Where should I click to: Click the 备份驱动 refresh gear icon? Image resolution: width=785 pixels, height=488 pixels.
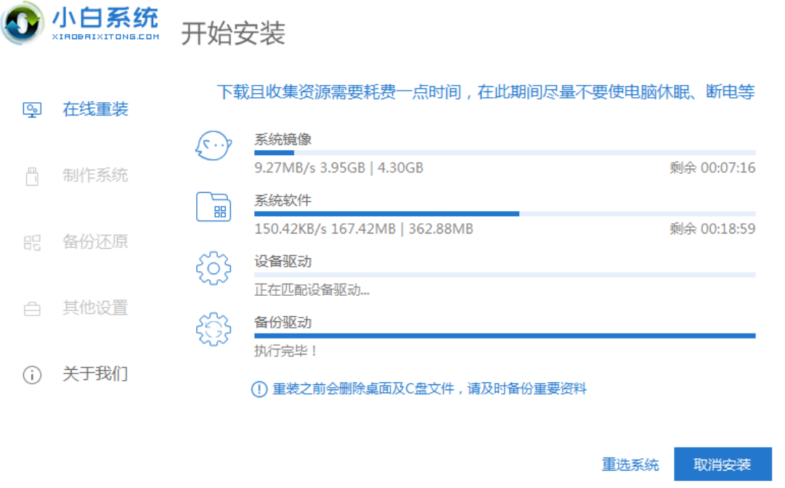point(213,329)
